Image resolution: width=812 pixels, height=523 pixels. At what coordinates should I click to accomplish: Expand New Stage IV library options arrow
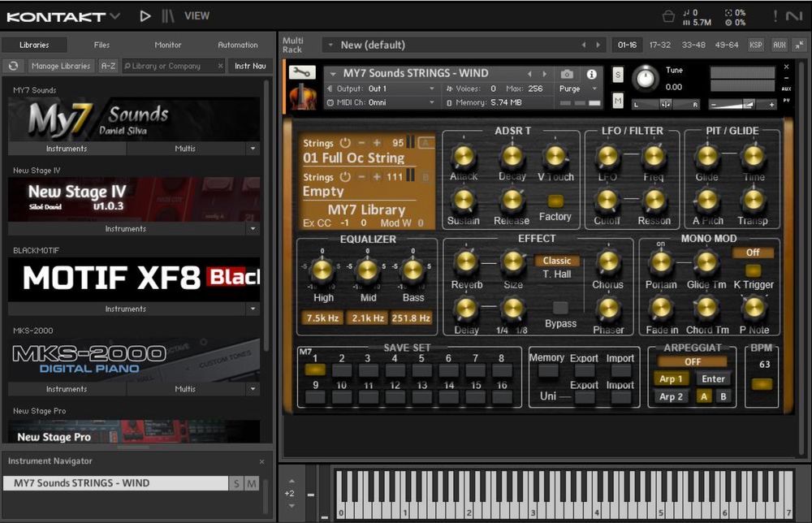click(x=253, y=228)
